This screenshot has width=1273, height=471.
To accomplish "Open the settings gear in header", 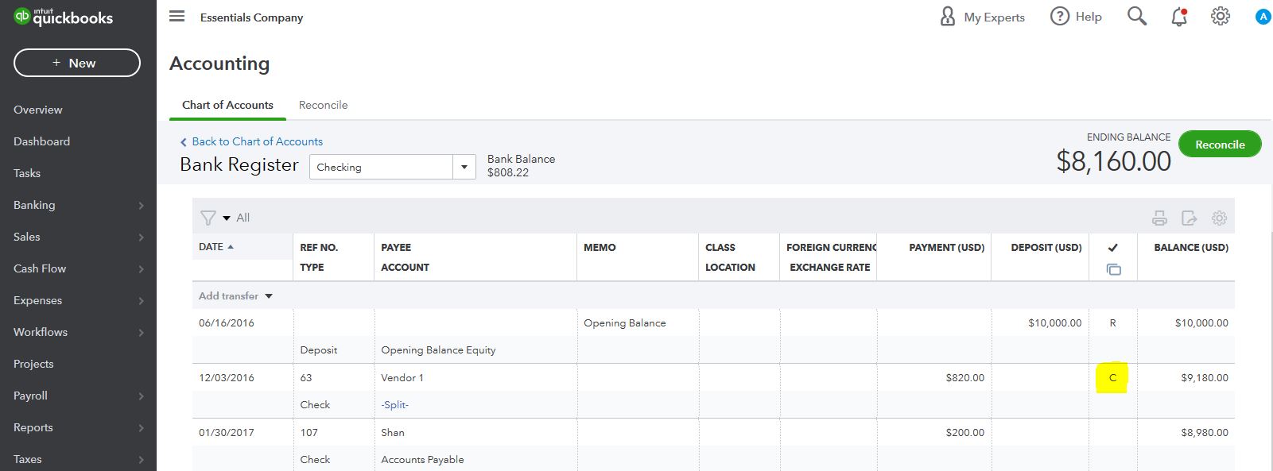I will (x=1221, y=17).
